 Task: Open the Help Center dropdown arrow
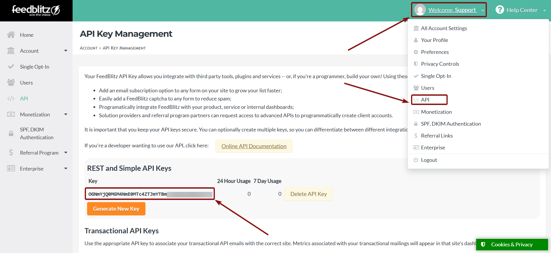tap(545, 10)
